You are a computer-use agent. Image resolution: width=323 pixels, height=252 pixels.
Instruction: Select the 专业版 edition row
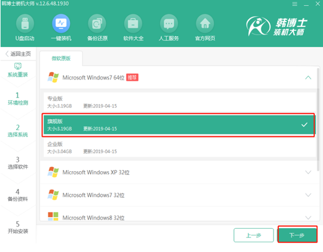pyautogui.click(x=179, y=102)
